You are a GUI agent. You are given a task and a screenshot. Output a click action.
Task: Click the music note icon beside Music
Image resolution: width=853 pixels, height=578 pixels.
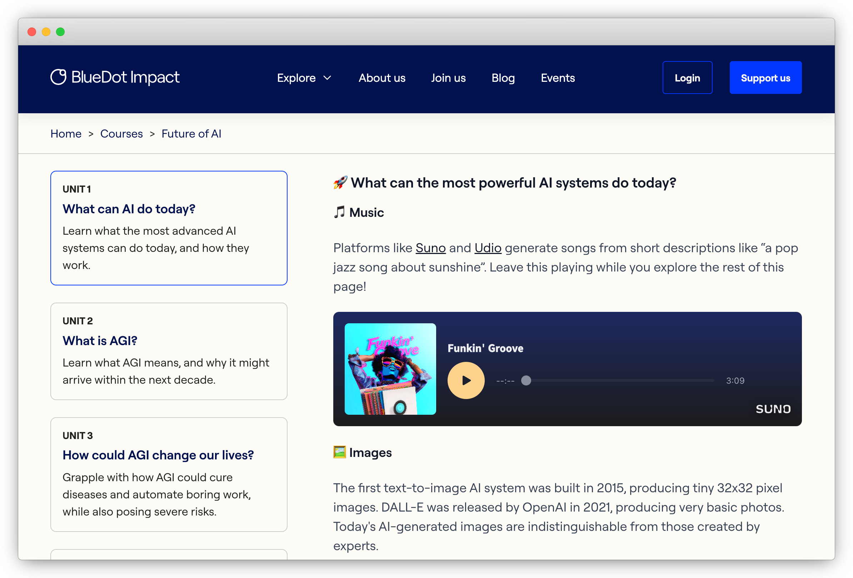point(339,212)
